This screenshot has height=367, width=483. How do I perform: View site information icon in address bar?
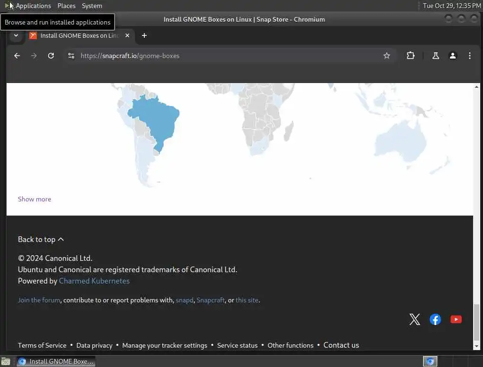[x=72, y=56]
